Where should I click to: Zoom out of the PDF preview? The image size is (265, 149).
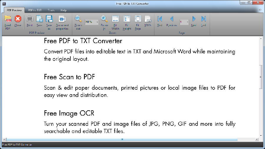78,19
